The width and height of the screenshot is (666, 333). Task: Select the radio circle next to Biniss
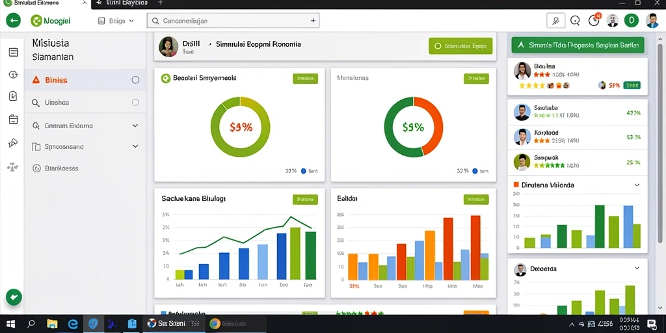tap(135, 80)
